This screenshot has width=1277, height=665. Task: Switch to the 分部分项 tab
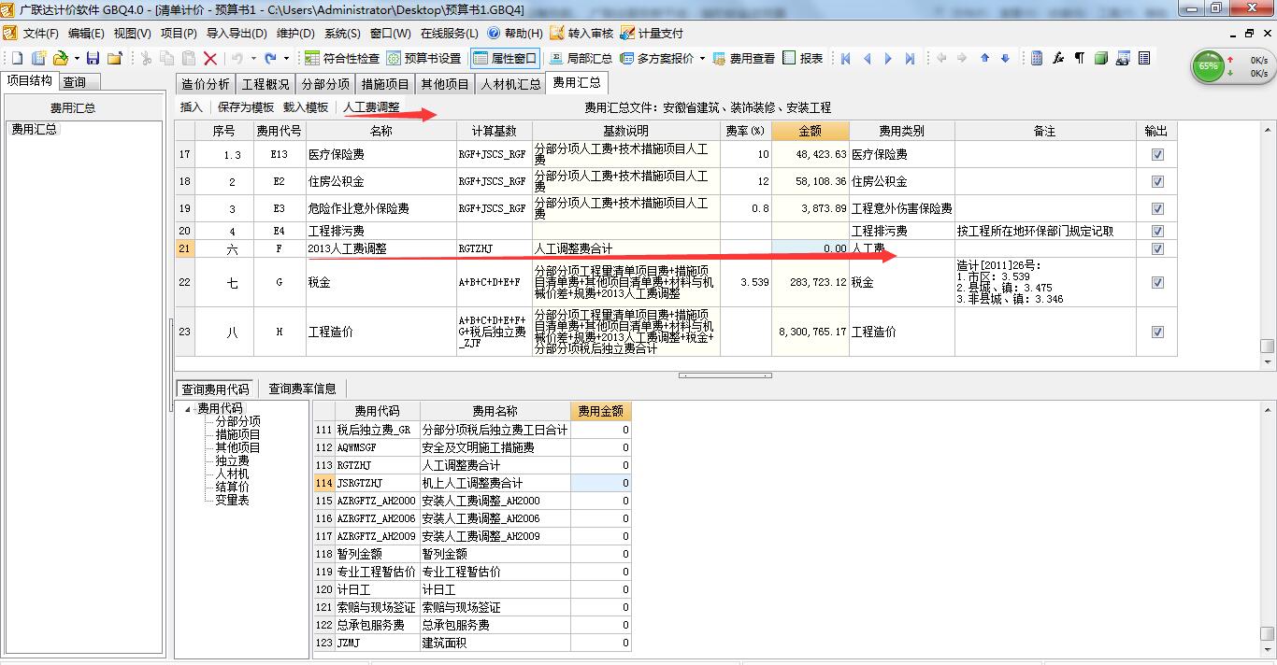tap(325, 84)
